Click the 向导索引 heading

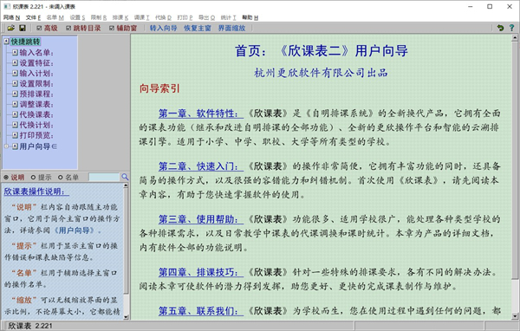(x=159, y=88)
